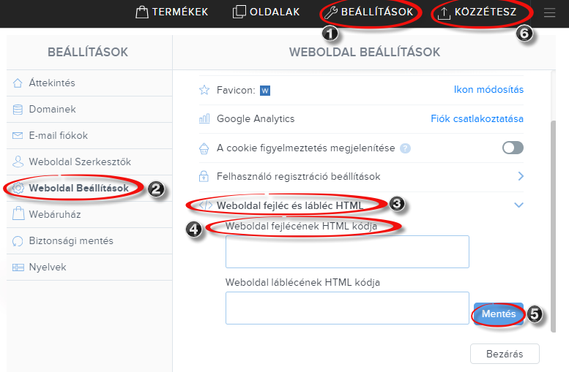Click the Fiók csatlakoztatása link

pos(477,119)
